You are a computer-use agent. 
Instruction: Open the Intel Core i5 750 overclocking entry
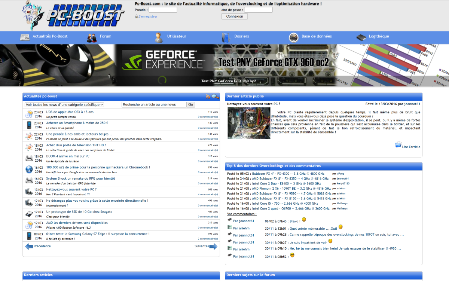pyautogui.click(x=285, y=204)
